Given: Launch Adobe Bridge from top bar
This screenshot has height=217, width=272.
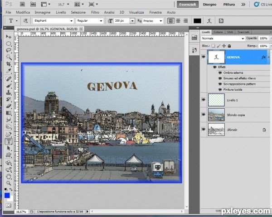Looking at the screenshot, I should (22, 4).
